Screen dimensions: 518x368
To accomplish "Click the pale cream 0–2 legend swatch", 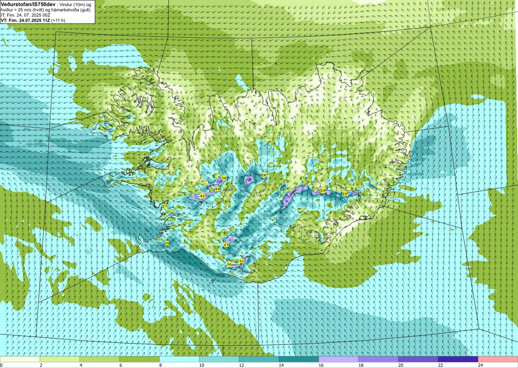I will 20,359.
